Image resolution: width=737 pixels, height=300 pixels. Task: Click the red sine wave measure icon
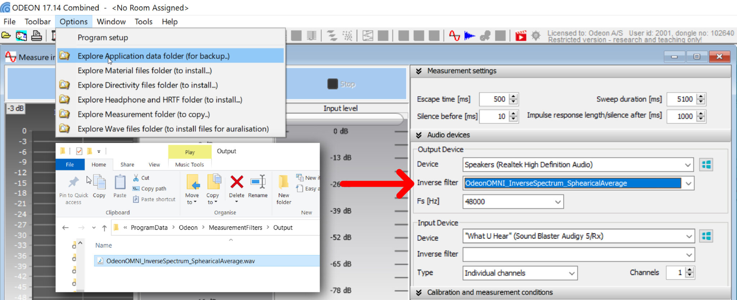coord(455,36)
